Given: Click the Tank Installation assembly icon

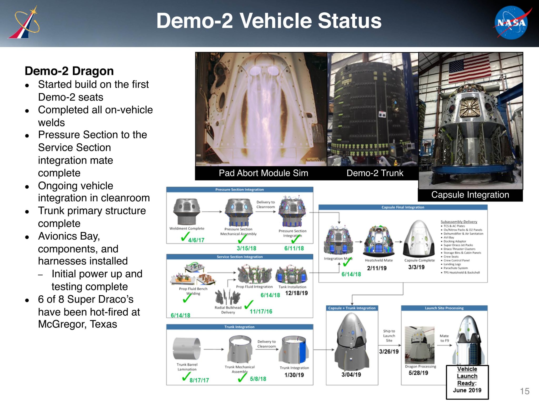Looking at the screenshot, I should pos(292,275).
